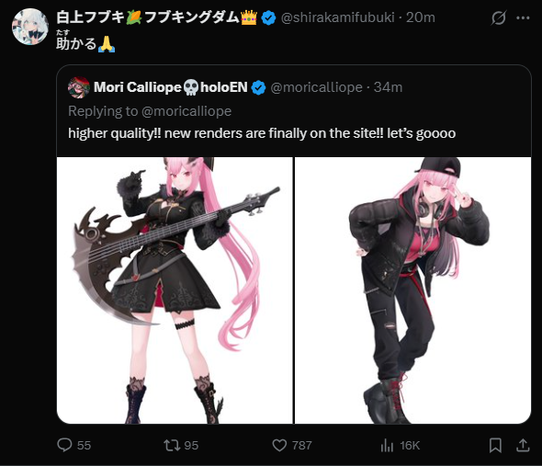Bookmark this tweet
542x466 pixels.
tap(495, 445)
